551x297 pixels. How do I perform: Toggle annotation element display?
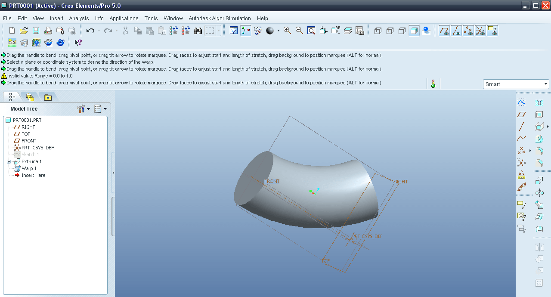tap(492, 31)
